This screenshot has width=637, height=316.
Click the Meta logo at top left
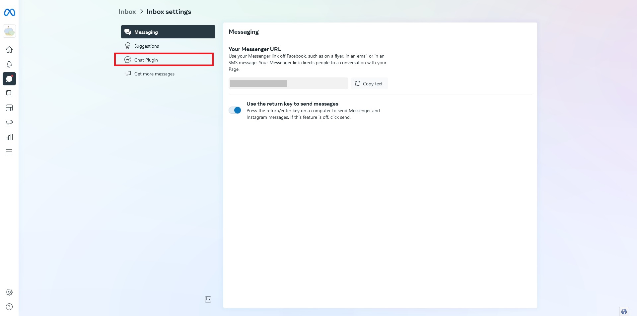coord(9,13)
